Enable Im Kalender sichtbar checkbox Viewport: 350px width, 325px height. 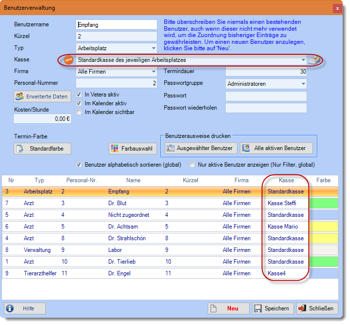pyautogui.click(x=79, y=112)
